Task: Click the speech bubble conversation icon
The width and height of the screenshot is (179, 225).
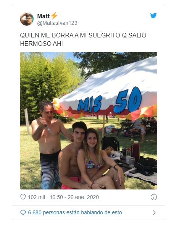Action: [x=23, y=212]
